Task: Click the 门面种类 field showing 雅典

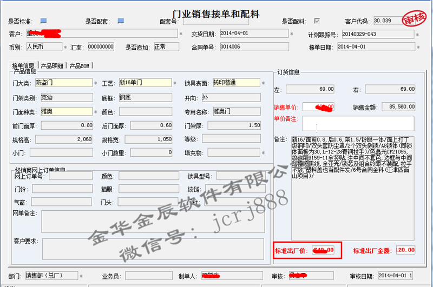Action: click(x=63, y=111)
